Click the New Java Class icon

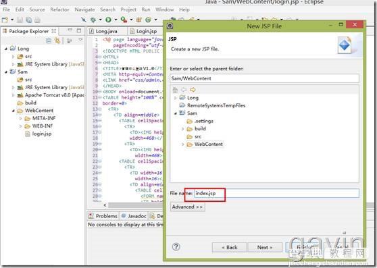pyautogui.click(x=148, y=20)
